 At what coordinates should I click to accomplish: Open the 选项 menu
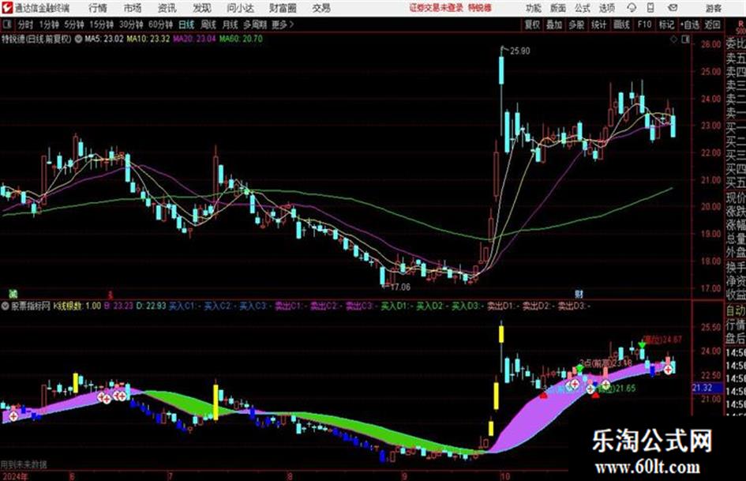[606, 8]
